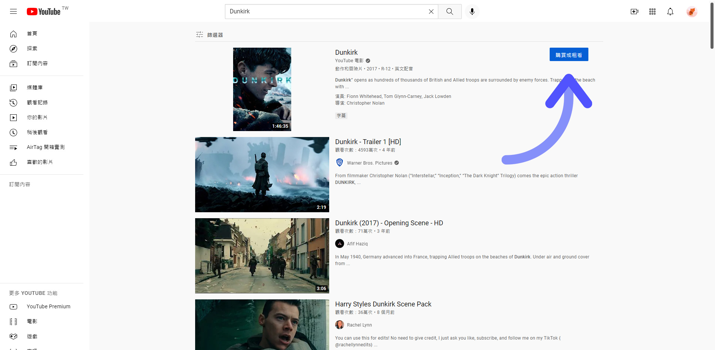Open the 篩選器 filter options
The width and height of the screenshot is (715, 350).
pos(209,35)
